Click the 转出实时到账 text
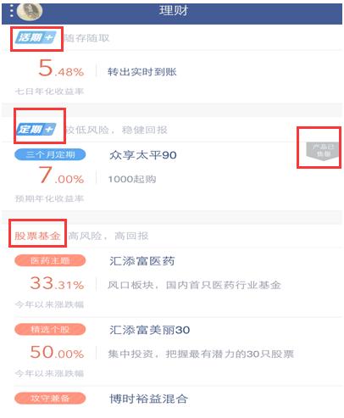344x418 pixels. [x=141, y=72]
